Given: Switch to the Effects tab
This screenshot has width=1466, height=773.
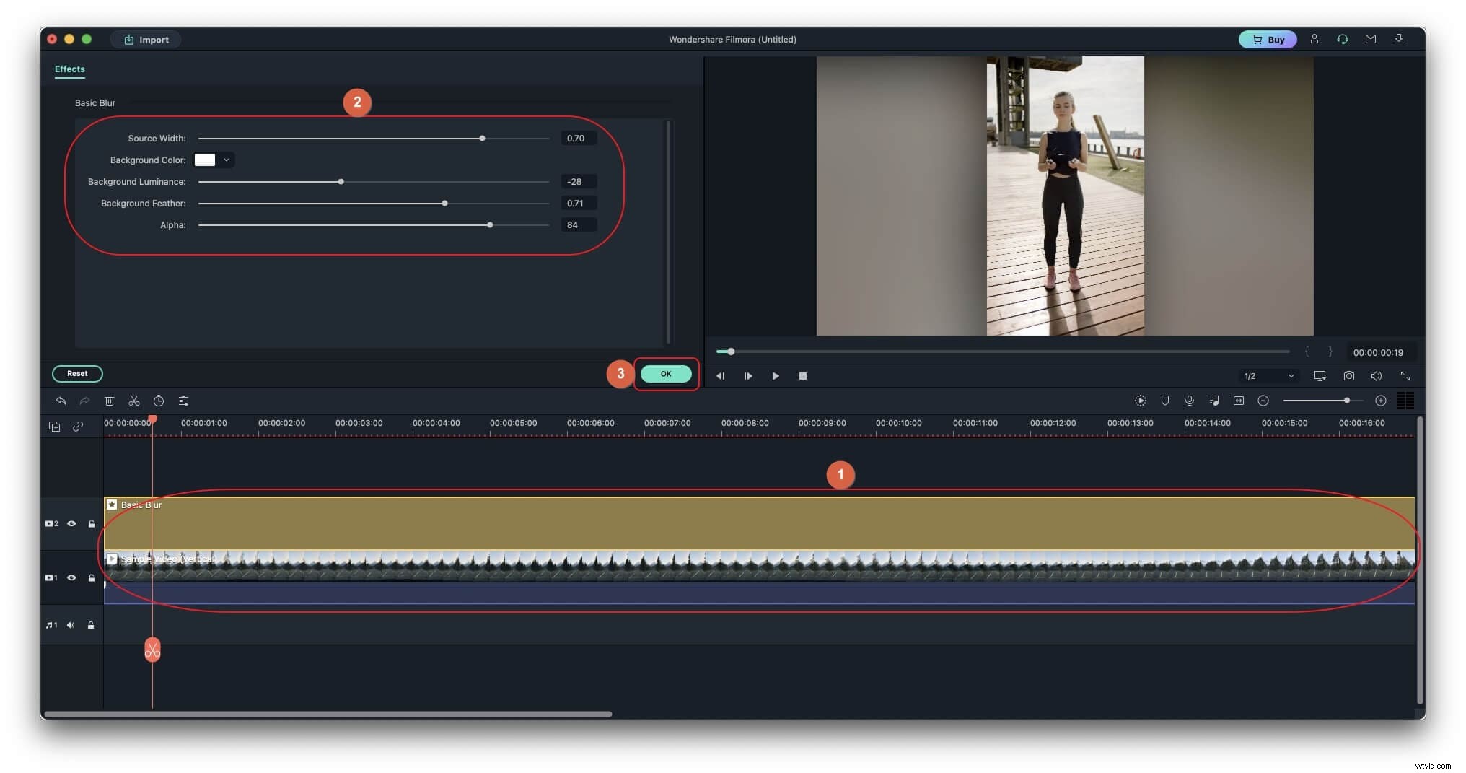Looking at the screenshot, I should pyautogui.click(x=69, y=69).
